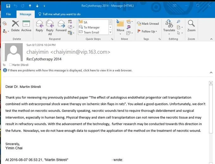215x164 pixels.
Task: Open Customize Quick Access Toolbar dropdown
Action: tap(44, 6)
